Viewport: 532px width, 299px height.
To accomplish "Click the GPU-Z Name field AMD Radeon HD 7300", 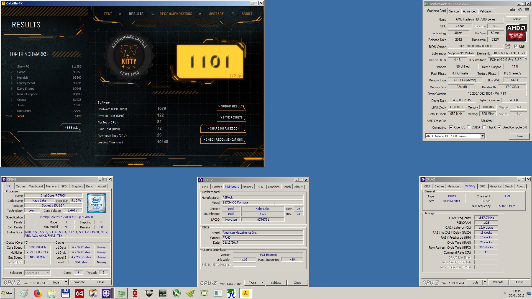I will point(475,19).
